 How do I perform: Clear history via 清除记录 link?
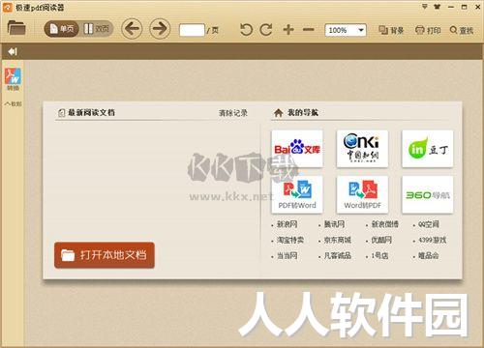(233, 113)
